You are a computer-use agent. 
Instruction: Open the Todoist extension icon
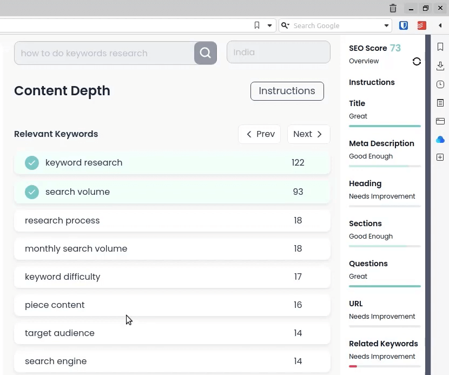(x=421, y=25)
